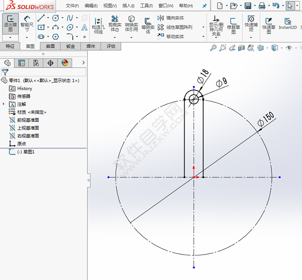The width and height of the screenshot is (302, 280).
Task: Pin the menu bar with pushpin
Action: [x=204, y=6]
